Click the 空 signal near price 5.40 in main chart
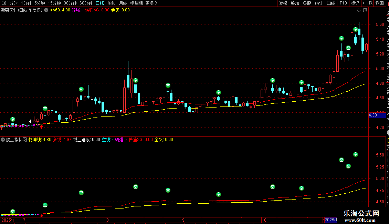Screen dimensions: 389x224 341,38
